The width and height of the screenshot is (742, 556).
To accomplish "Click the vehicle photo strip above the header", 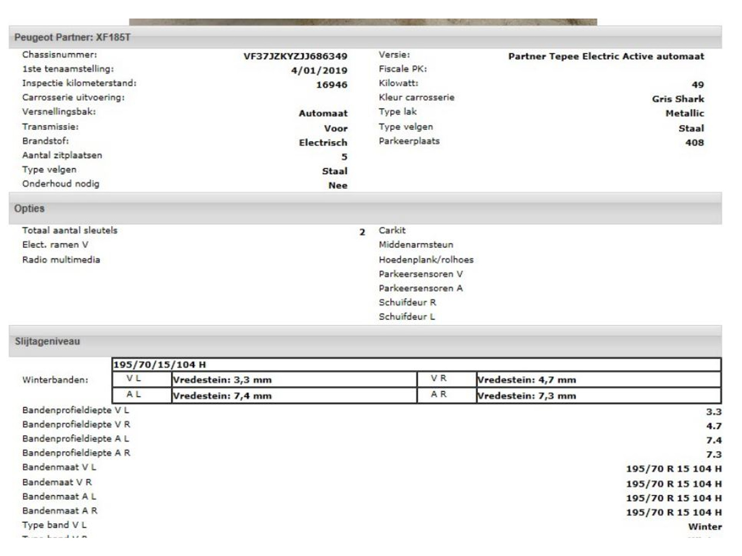I will pos(363,22).
